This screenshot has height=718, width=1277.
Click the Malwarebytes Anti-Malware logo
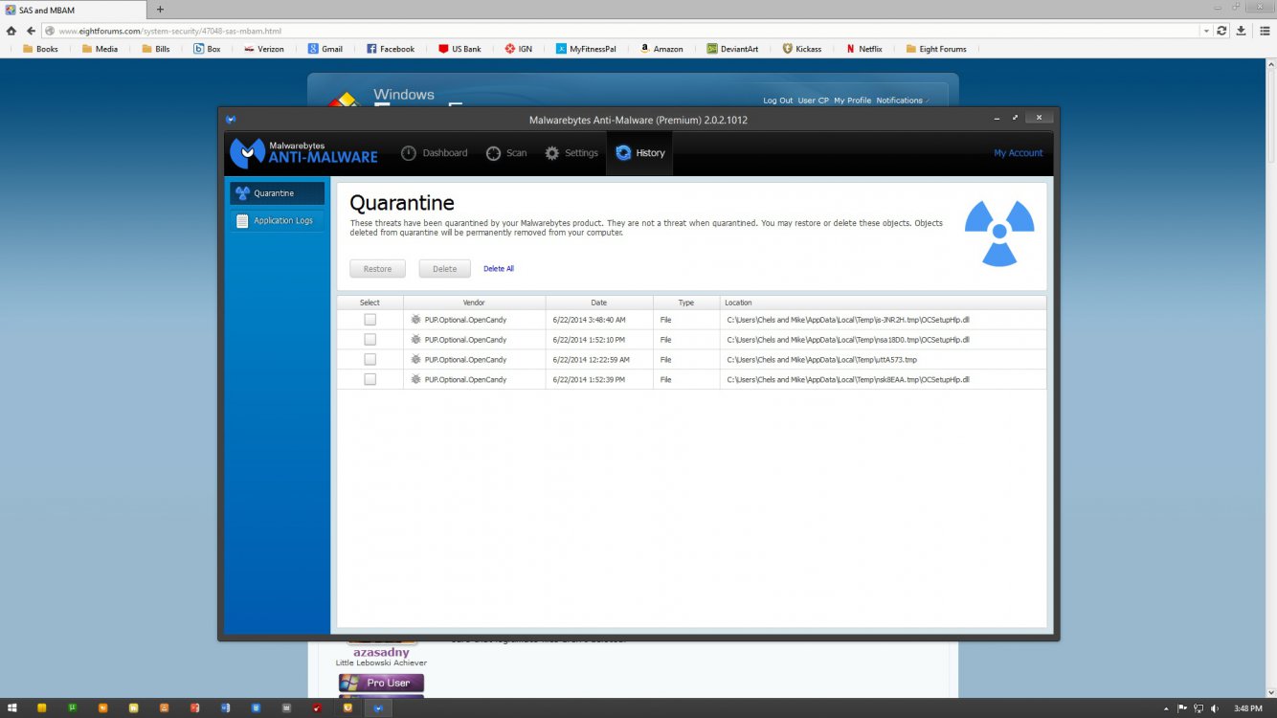point(304,151)
